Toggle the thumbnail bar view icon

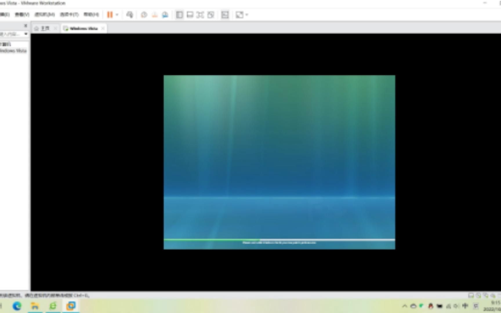pyautogui.click(x=190, y=14)
